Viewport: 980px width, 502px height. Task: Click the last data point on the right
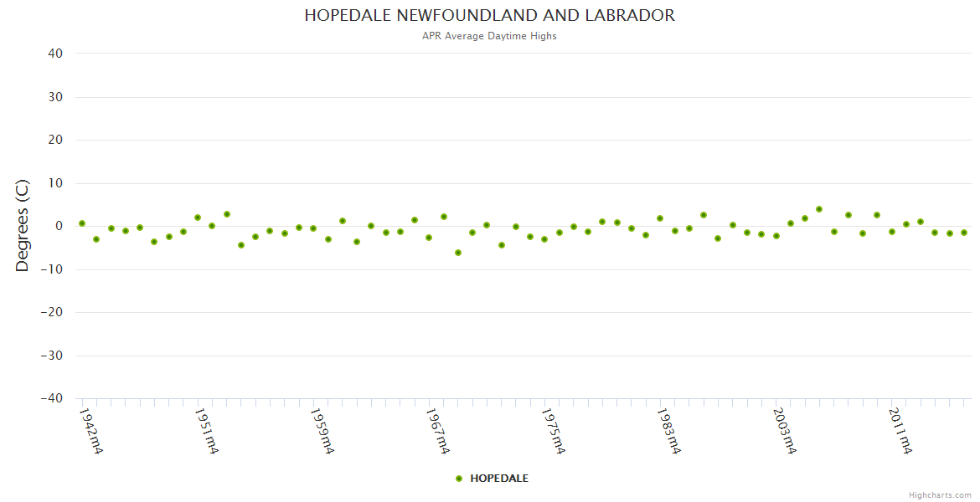click(x=964, y=233)
